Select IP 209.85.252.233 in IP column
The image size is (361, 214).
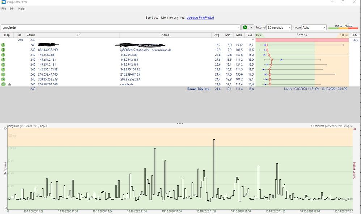(x=48, y=79)
